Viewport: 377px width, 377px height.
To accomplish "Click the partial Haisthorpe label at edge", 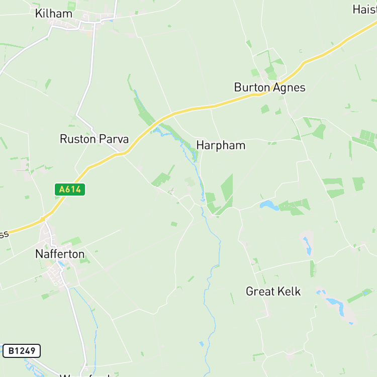I will (x=365, y=10).
